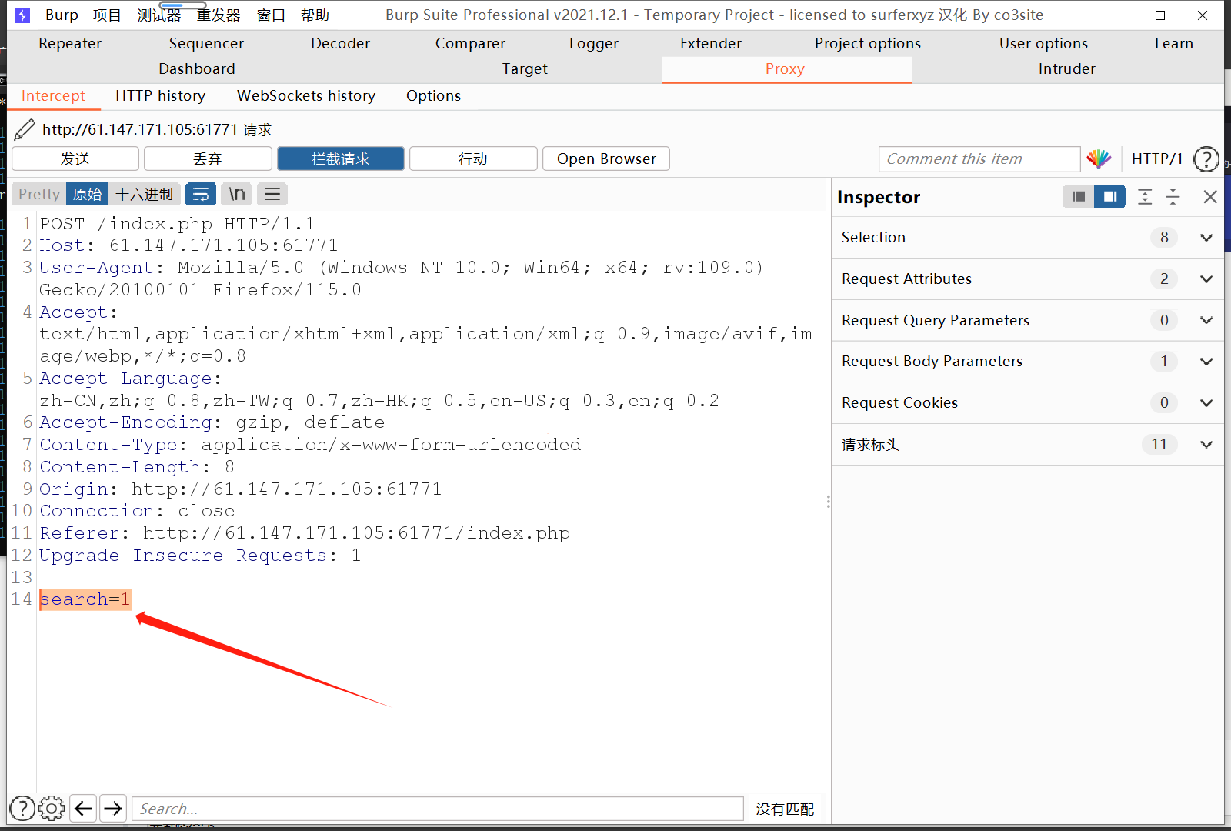Open the 窗口 menu

(271, 15)
